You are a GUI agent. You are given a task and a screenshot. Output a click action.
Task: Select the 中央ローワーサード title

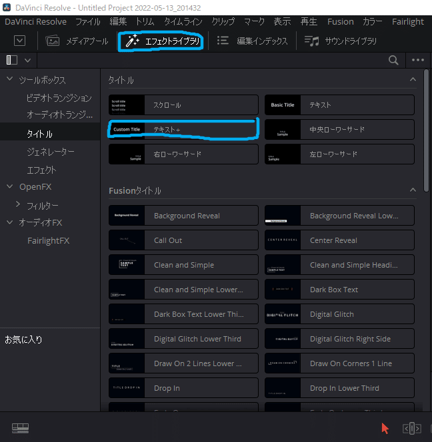tap(339, 129)
